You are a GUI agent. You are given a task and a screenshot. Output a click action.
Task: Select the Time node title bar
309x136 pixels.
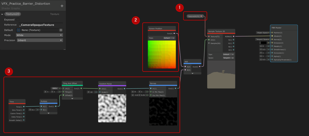click(17, 102)
